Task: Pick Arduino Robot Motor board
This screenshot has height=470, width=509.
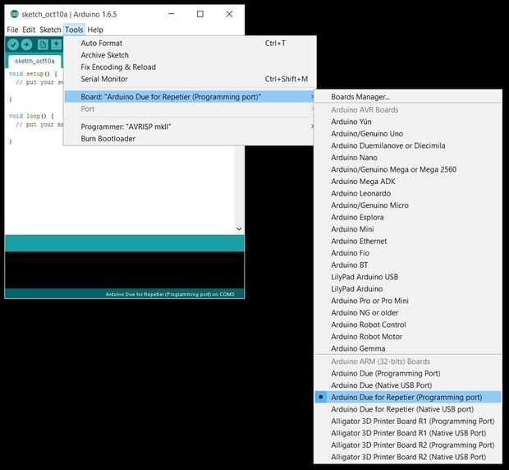Action: point(408,337)
